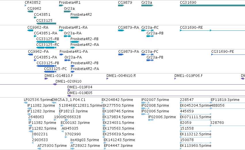Click the Prosbeta4R1 gene label
Image resolution: width=245 pixels, height=150 pixels.
pyautogui.click(x=70, y=3)
